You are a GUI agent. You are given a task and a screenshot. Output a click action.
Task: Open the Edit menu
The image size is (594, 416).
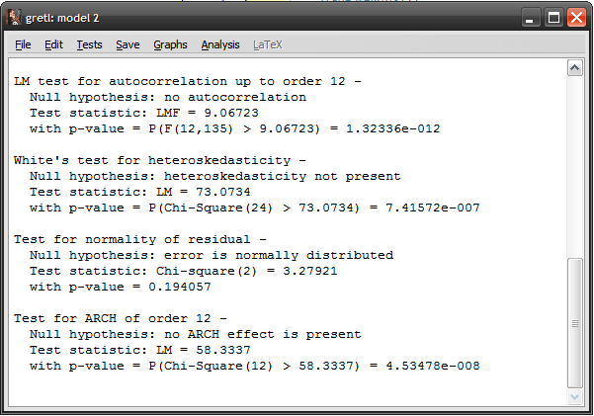(x=53, y=44)
